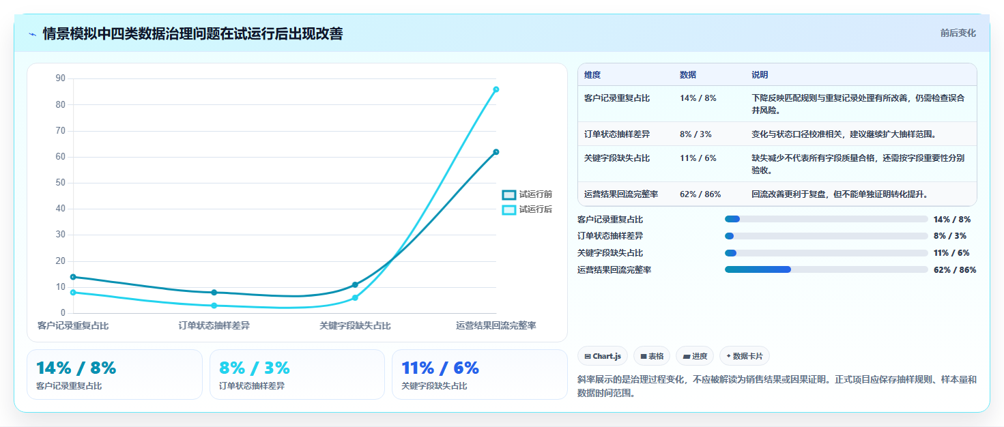Click the 订单状态抽样差异 progress bar
1004x427 pixels.
827,236
